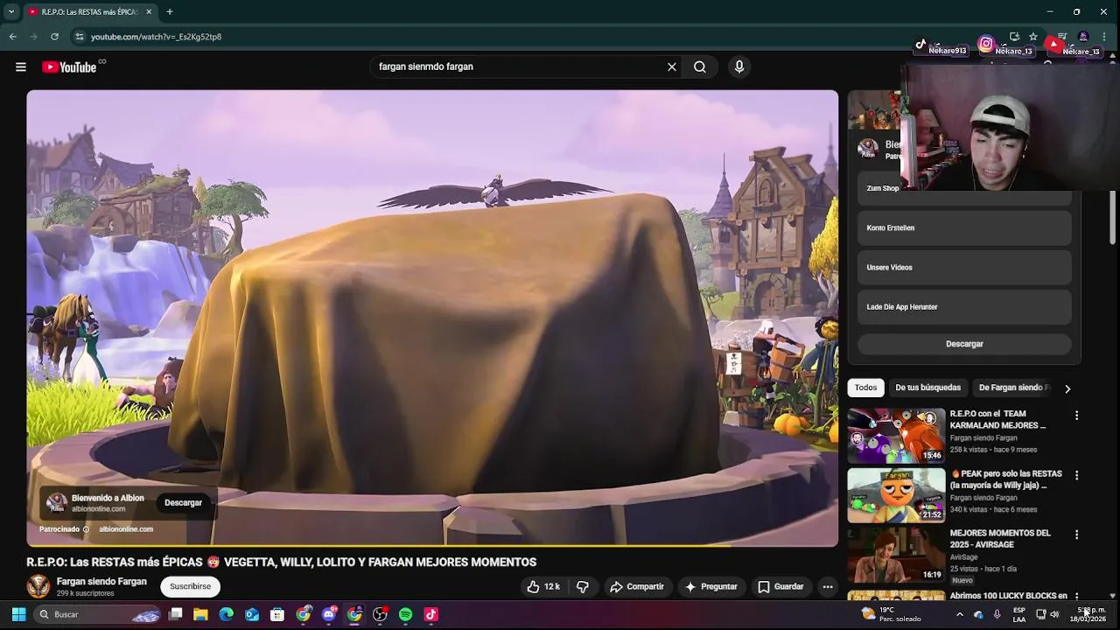
Task: Open Task View on the taskbar
Action: [x=175, y=614]
